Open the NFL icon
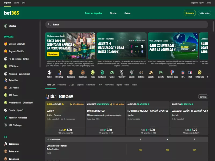 coord(183,72)
